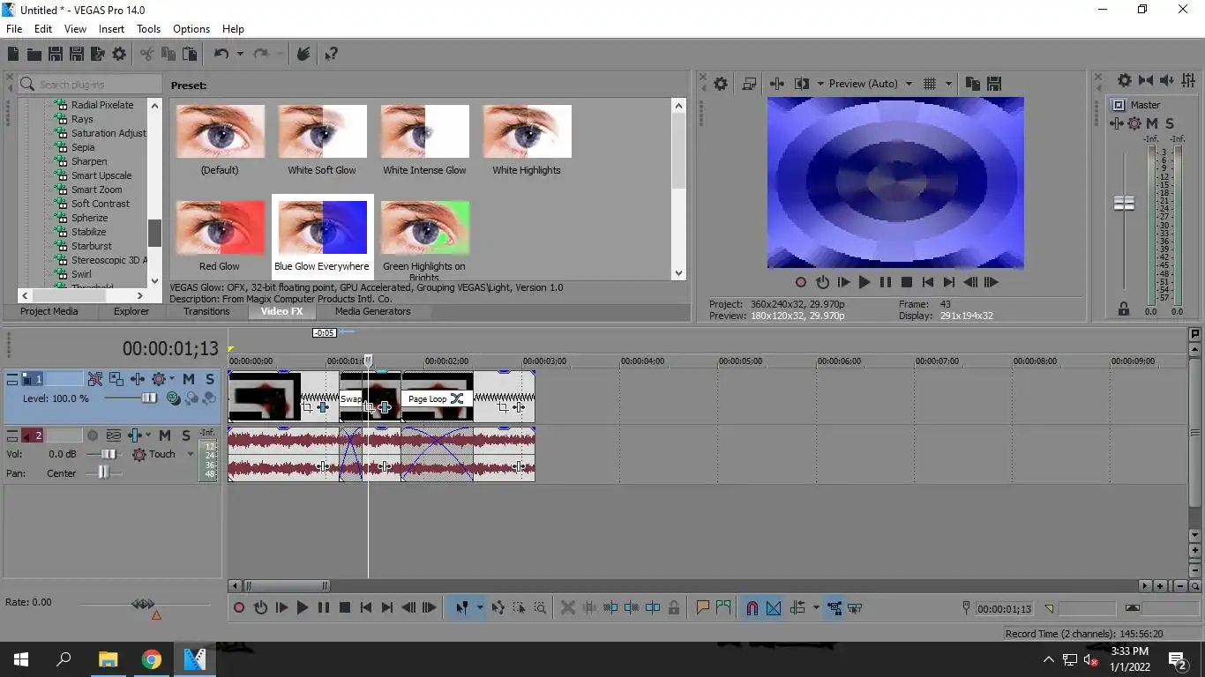Open project Properties gear in main toolbar

(119, 54)
